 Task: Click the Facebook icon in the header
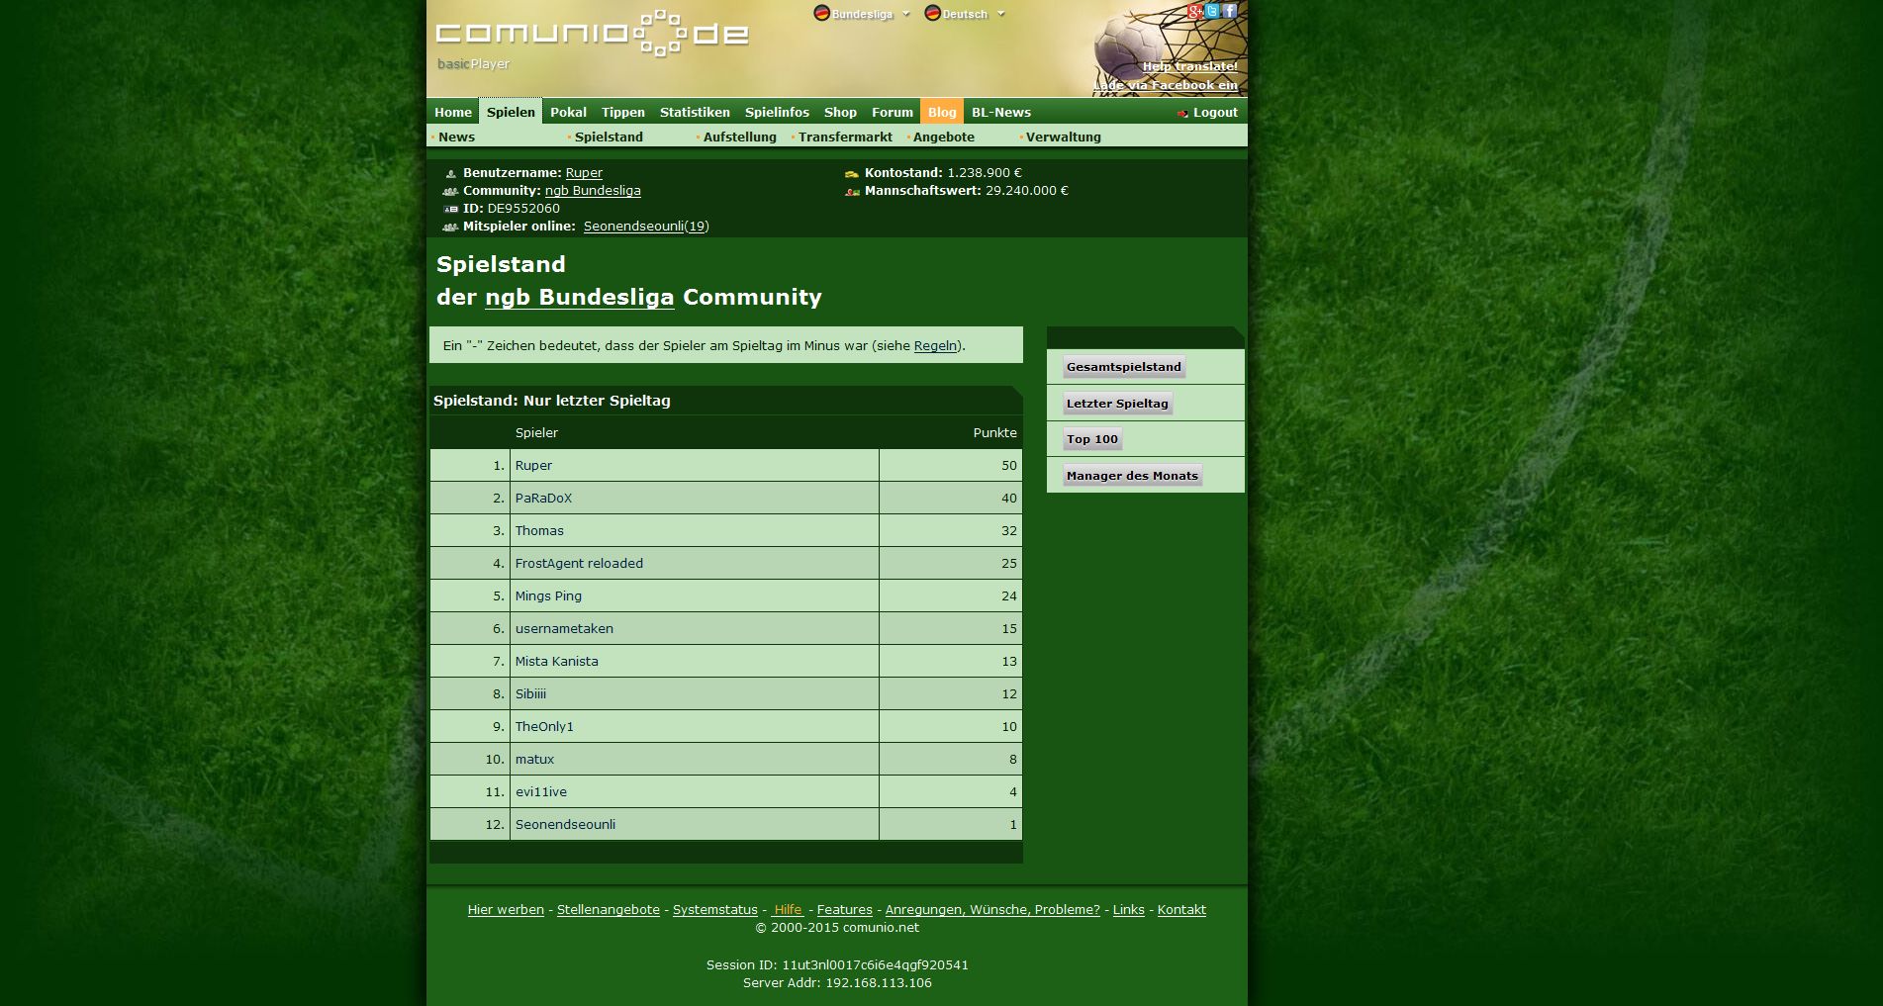(x=1229, y=11)
